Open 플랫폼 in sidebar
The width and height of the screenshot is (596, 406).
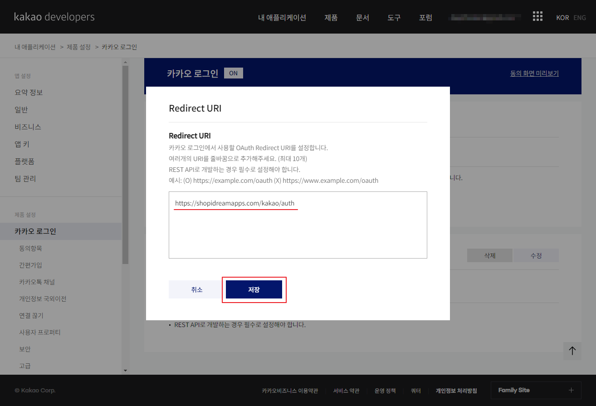[24, 161]
